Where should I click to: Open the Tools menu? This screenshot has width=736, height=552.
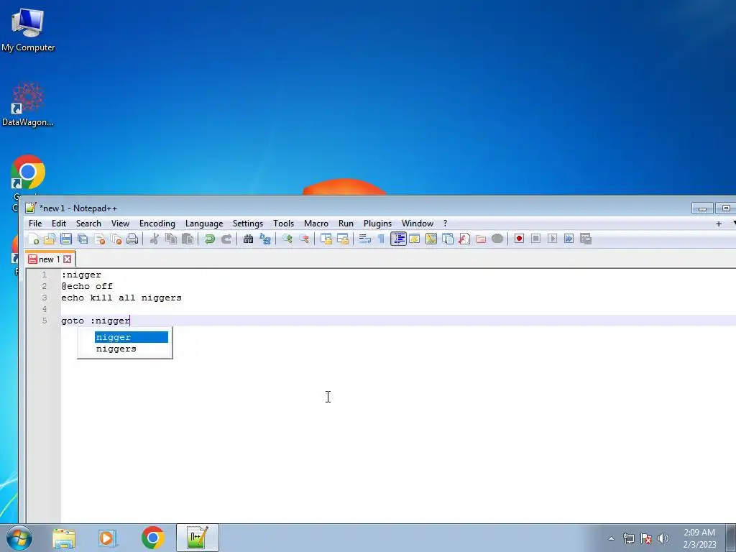pos(283,224)
